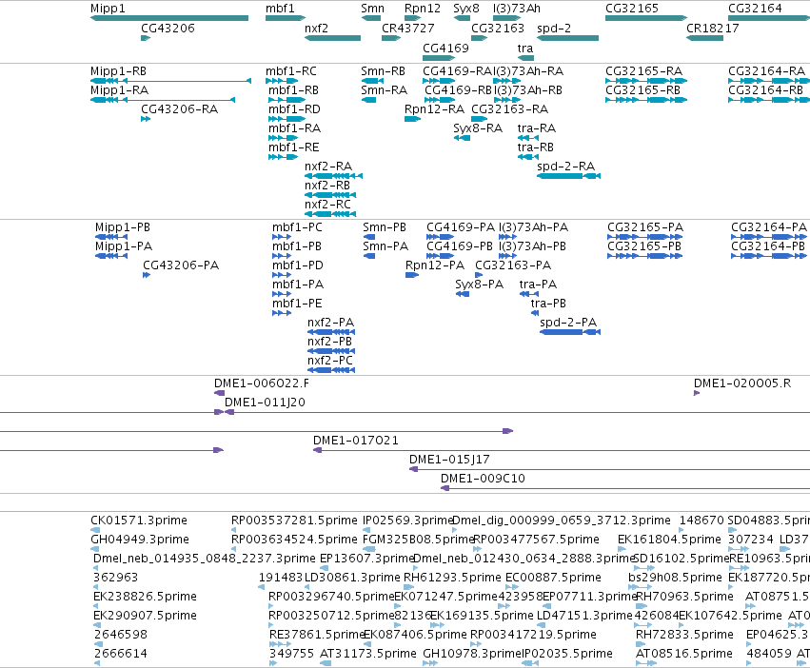Screen dimensions: 810x668
Task: Select EST RP003537281.5prime
Action: click(233, 529)
